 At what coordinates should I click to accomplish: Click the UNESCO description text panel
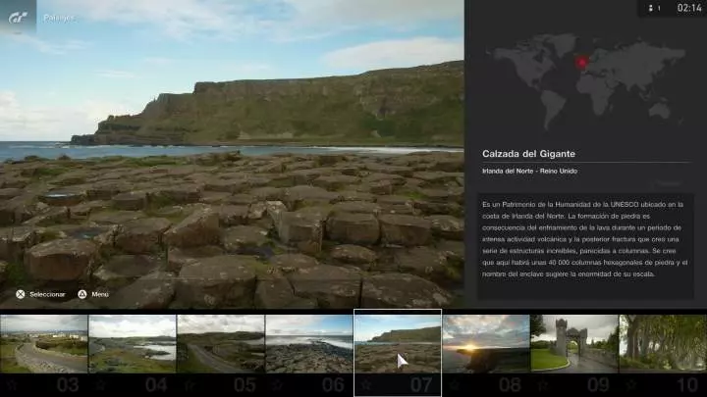tap(582, 238)
